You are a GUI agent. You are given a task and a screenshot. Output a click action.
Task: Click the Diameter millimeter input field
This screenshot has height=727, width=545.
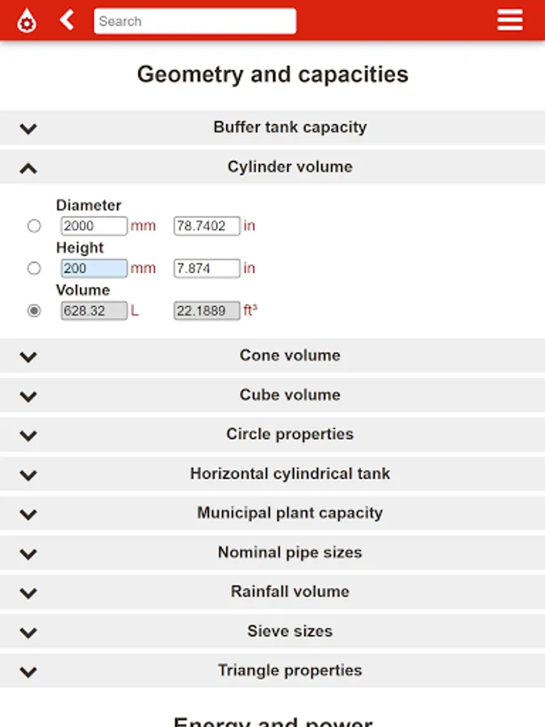pos(94,226)
